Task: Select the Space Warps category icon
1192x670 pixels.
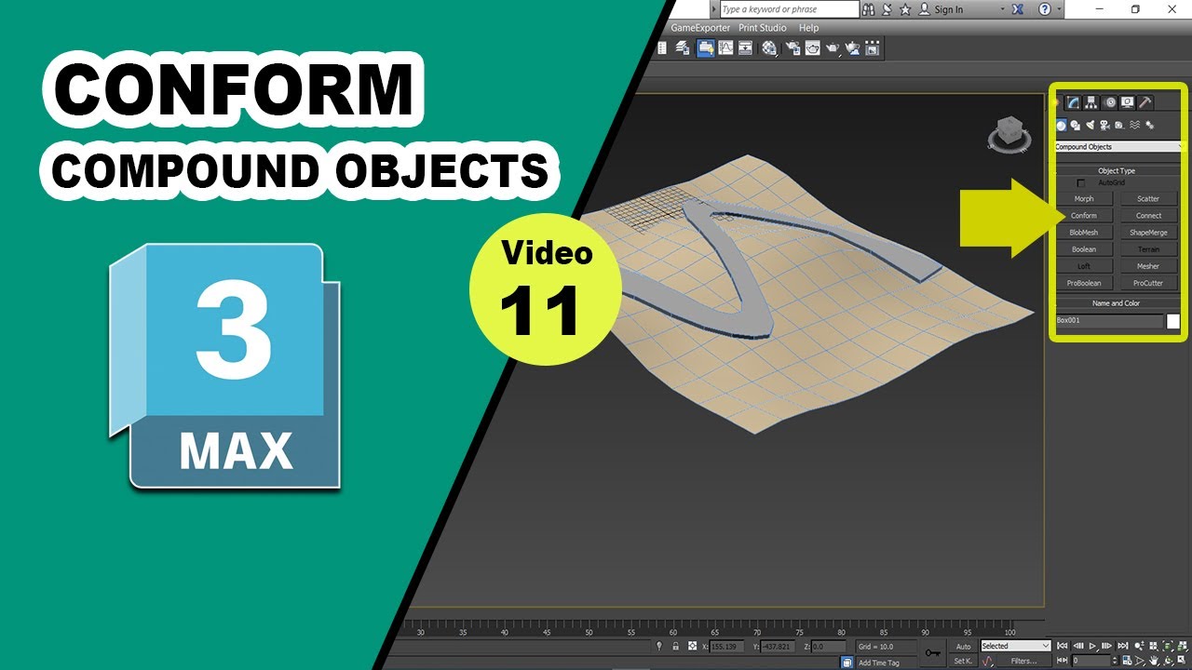Action: [1134, 125]
